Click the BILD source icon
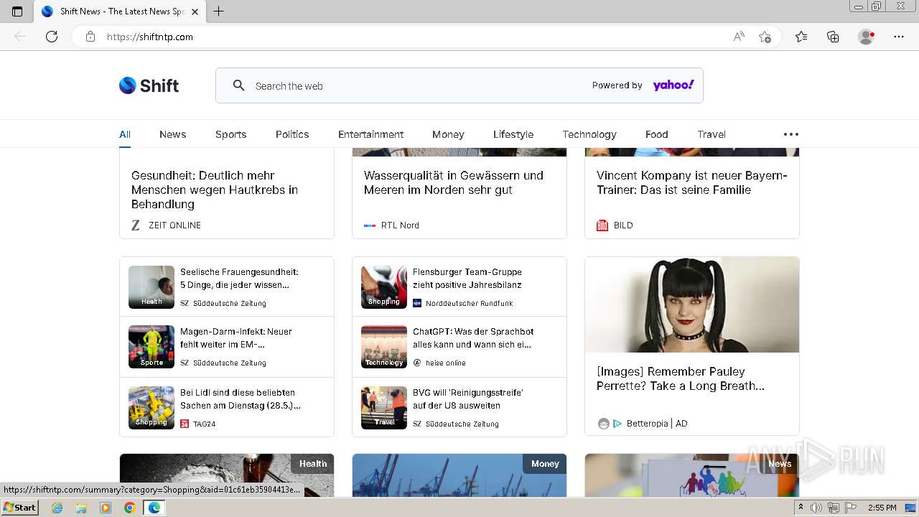This screenshot has height=517, width=919. [602, 225]
